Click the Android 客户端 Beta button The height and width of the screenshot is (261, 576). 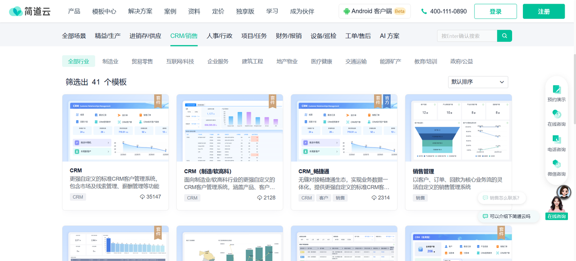tap(374, 11)
